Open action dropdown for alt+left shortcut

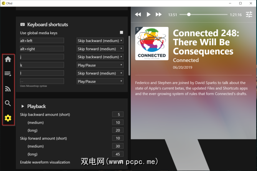pyautogui.click(x=100, y=41)
